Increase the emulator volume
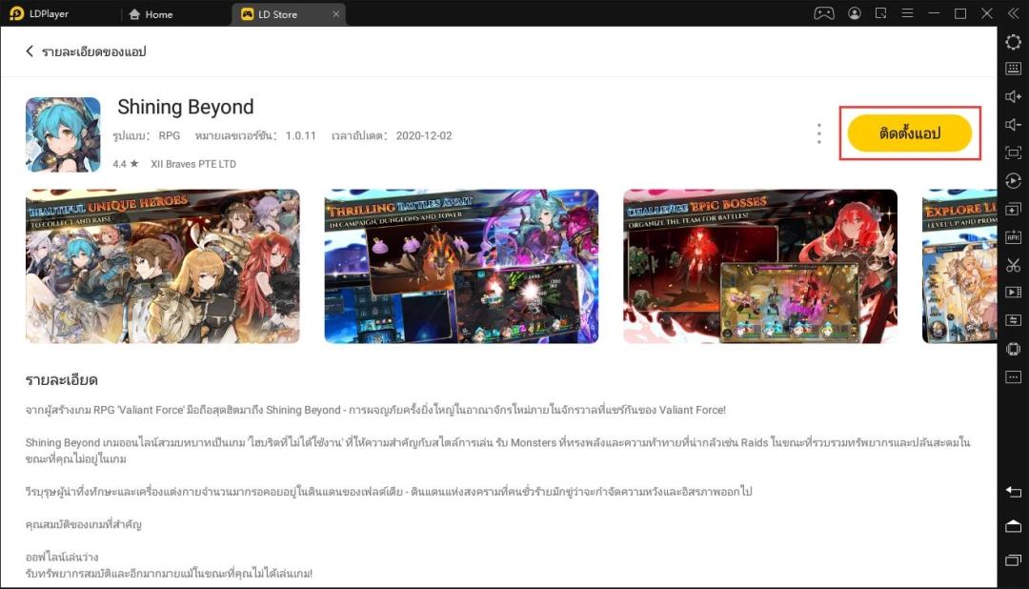This screenshot has width=1029, height=589. [1013, 96]
